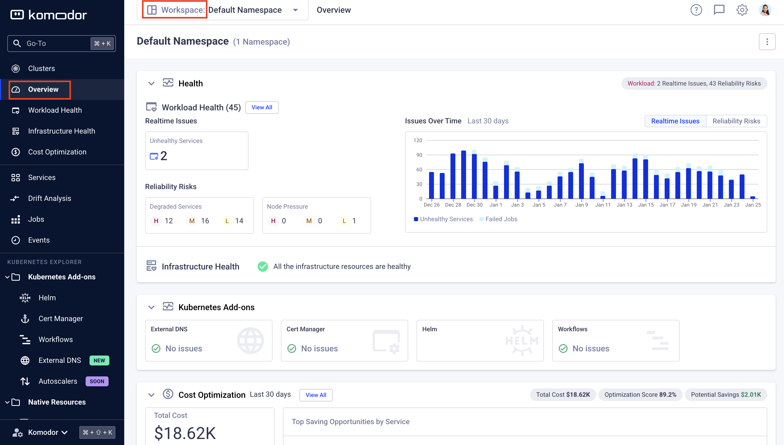The image size is (784, 445).
Task: Open the Workspace Default Namespace dropdown
Action: [223, 10]
